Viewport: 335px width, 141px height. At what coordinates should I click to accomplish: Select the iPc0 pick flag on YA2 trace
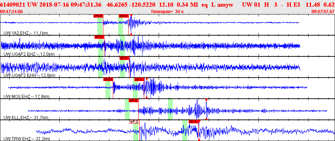click(x=98, y=16)
